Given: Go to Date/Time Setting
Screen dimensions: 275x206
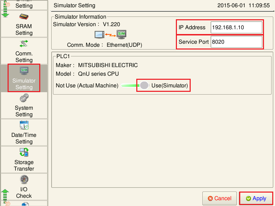Looking at the screenshot, I should coord(24,126).
